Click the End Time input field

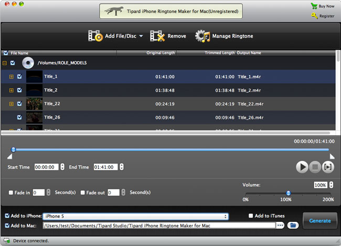point(105,167)
